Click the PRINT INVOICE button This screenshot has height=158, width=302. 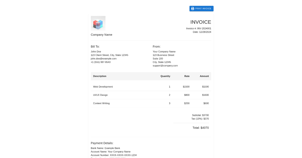[x=201, y=8]
